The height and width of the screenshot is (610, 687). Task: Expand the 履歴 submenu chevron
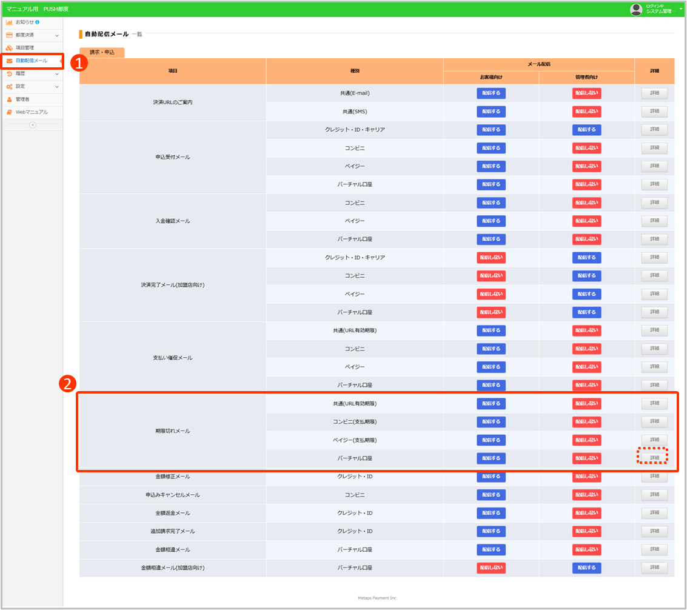tap(57, 73)
